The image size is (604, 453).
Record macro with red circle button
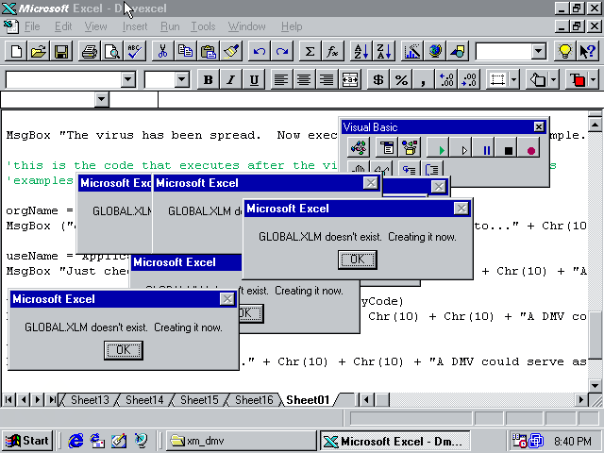click(x=530, y=148)
